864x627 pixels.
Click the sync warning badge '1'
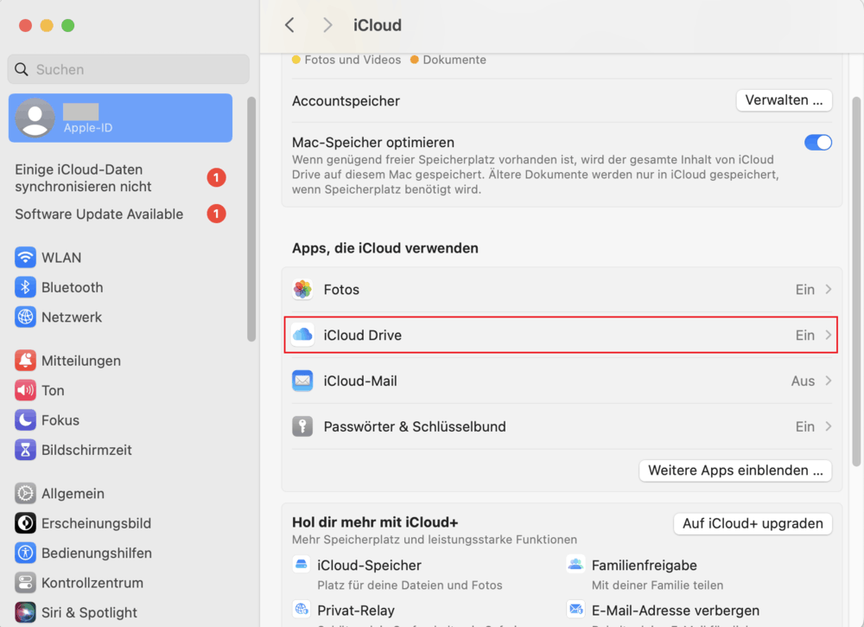click(x=217, y=177)
